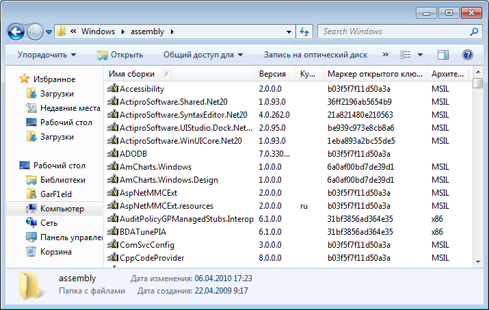Expand arrow after Windows breadcrumb
Screen dimensions: 489x310
(x=123, y=32)
